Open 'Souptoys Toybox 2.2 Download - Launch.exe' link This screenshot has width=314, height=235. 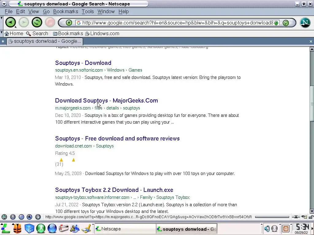(x=114, y=190)
